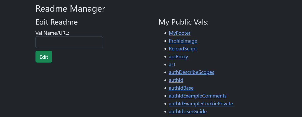Select the authId link
302x117 pixels.
(176, 80)
